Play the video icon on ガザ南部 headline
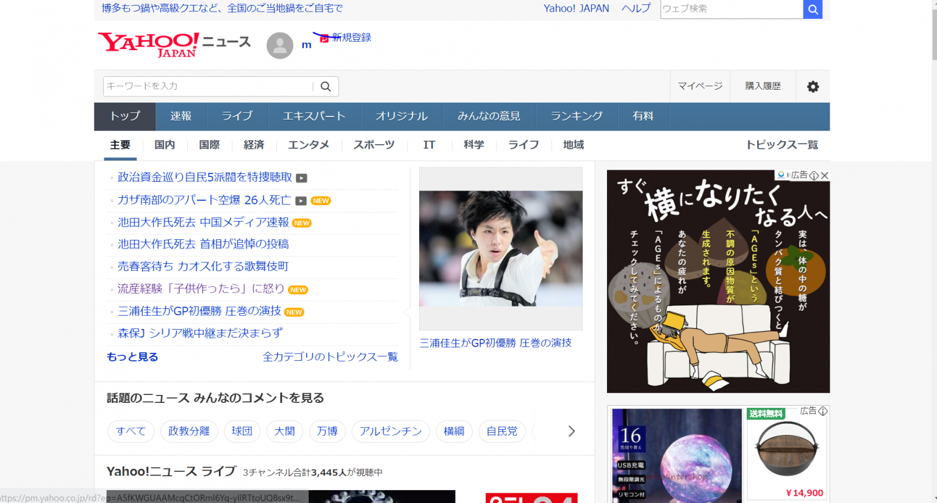The height and width of the screenshot is (503, 937). [x=301, y=201]
